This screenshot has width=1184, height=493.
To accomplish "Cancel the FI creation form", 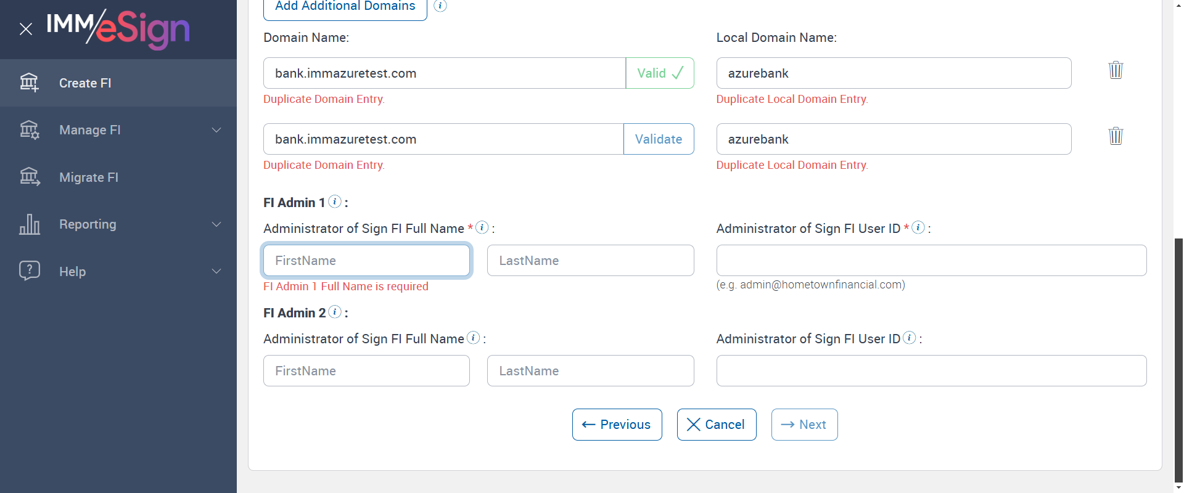I will [716, 425].
